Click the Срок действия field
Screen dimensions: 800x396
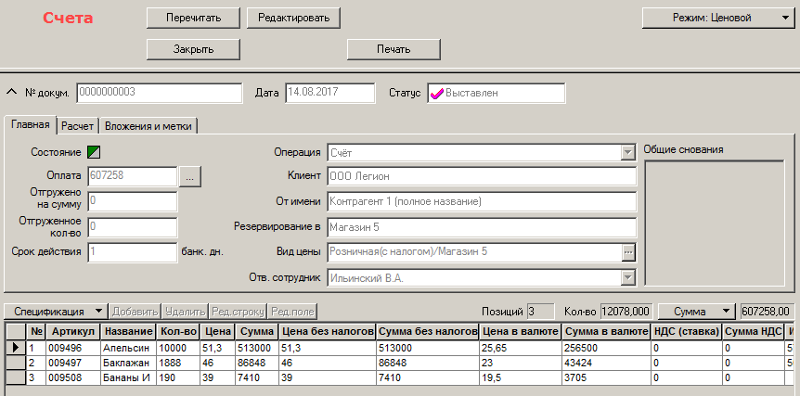(133, 252)
